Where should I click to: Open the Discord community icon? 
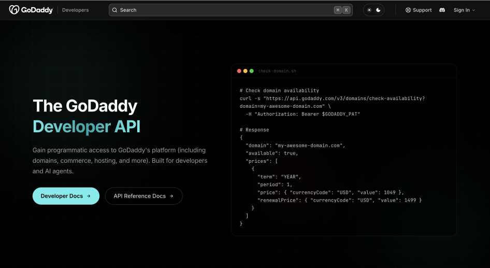tap(442, 10)
